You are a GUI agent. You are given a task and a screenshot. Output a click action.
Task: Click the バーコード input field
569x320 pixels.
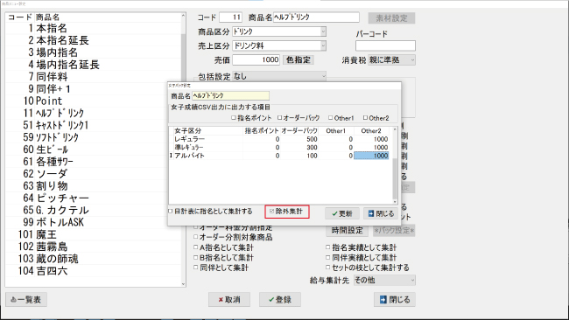[385, 45]
